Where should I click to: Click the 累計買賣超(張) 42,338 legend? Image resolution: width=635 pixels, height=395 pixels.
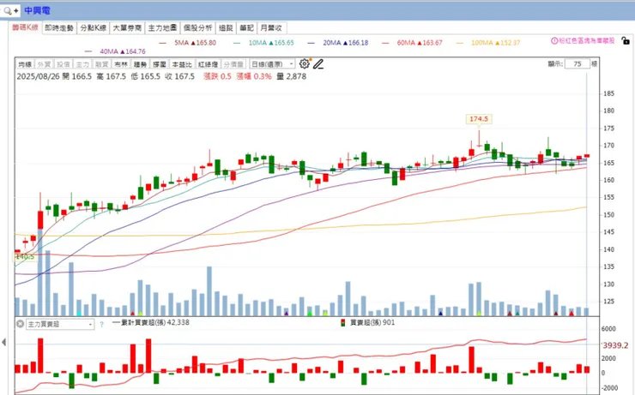(150, 323)
